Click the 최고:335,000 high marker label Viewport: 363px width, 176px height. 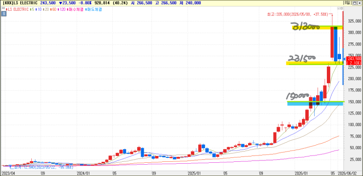[298, 14]
